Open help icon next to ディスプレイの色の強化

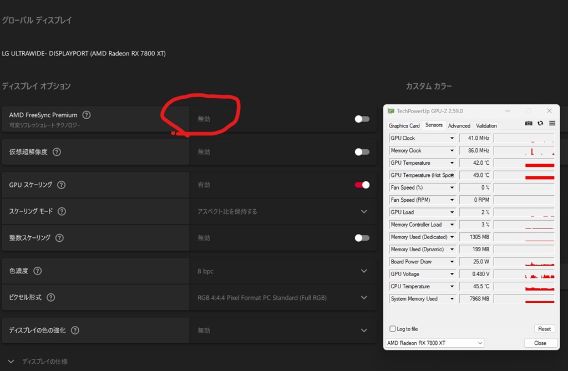pos(75,331)
